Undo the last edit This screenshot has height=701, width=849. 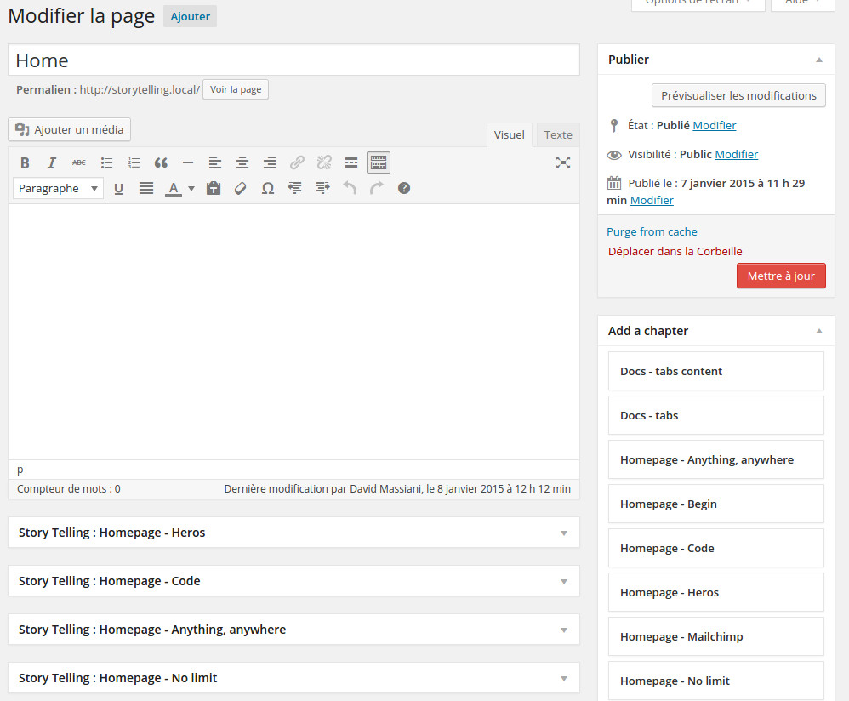[350, 188]
